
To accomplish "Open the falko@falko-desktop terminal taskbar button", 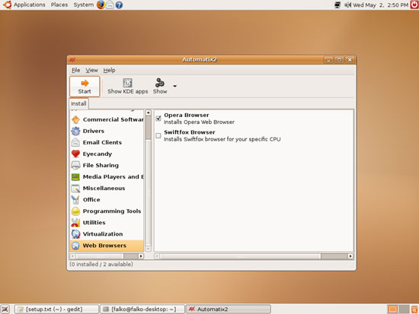I will coord(142,309).
